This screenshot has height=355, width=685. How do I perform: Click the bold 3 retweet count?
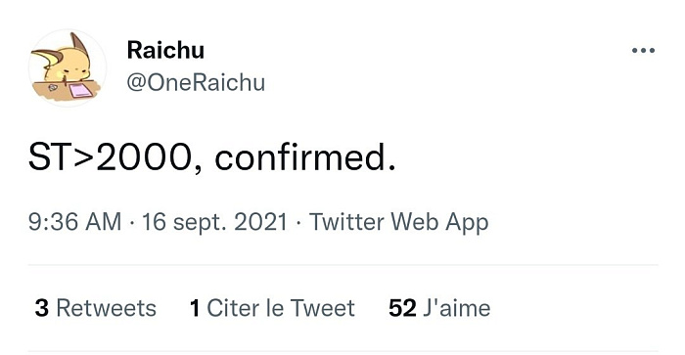[41, 308]
